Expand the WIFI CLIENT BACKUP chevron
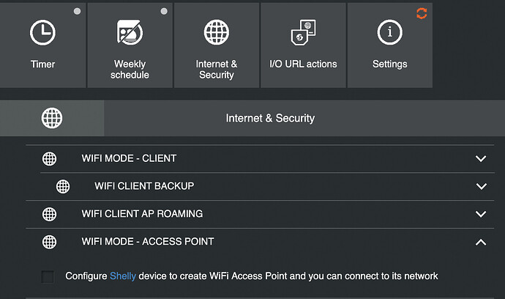This screenshot has height=299, width=505. pos(481,186)
